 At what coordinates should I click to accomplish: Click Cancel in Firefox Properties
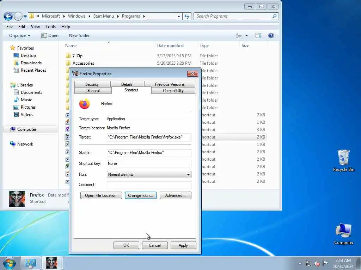[x=155, y=245]
